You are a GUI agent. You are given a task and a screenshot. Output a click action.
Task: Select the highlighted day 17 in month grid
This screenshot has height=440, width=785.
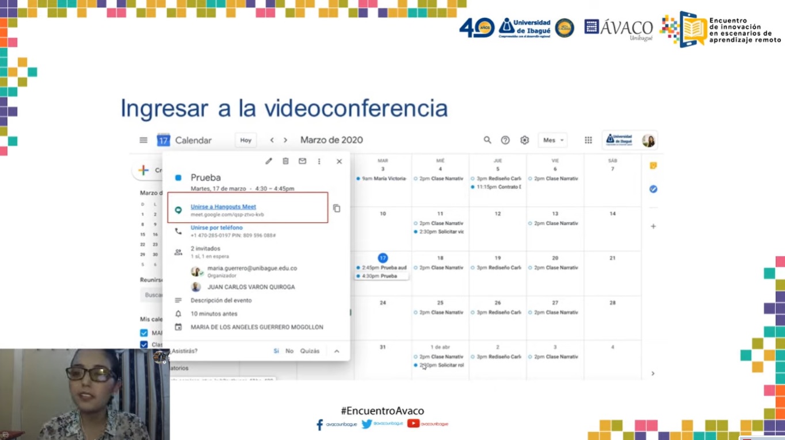(x=383, y=258)
